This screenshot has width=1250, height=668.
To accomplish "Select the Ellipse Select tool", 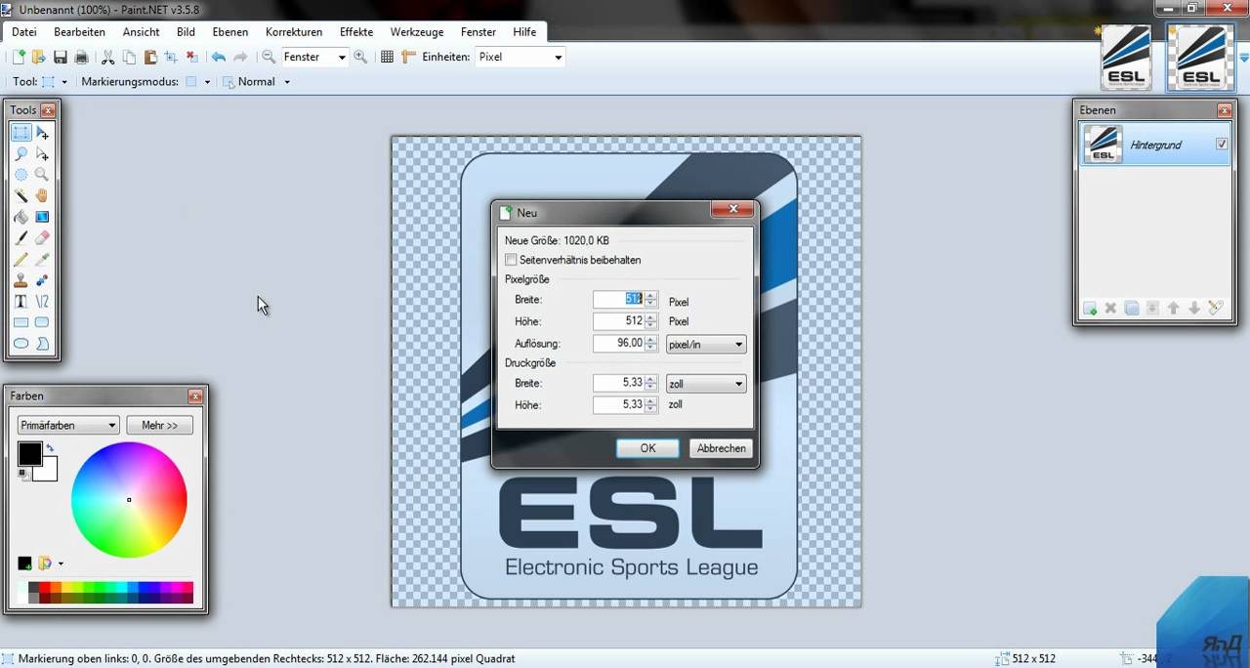I will coord(21,175).
